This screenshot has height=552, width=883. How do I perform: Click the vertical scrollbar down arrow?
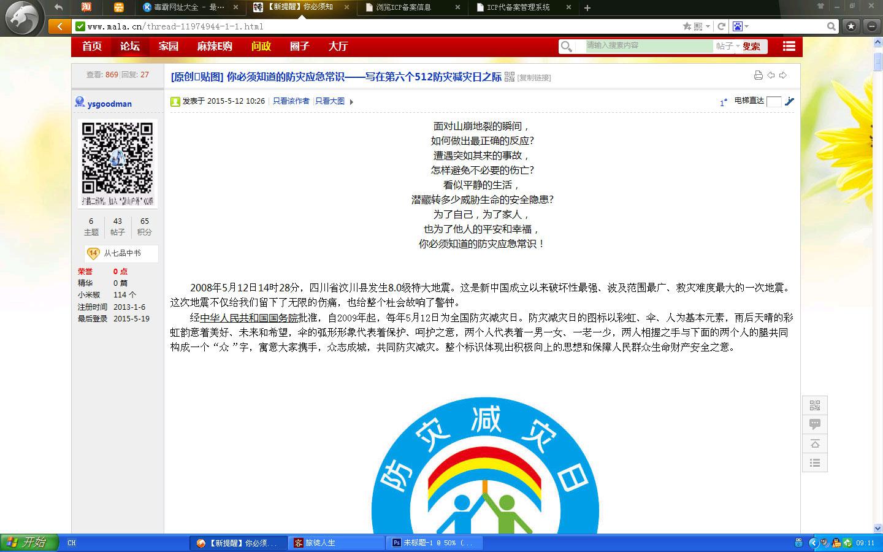click(877, 528)
